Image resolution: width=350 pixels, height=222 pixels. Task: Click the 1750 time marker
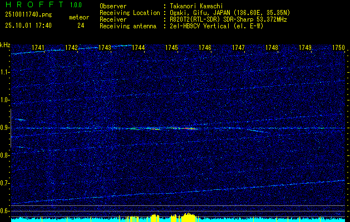coord(338,48)
